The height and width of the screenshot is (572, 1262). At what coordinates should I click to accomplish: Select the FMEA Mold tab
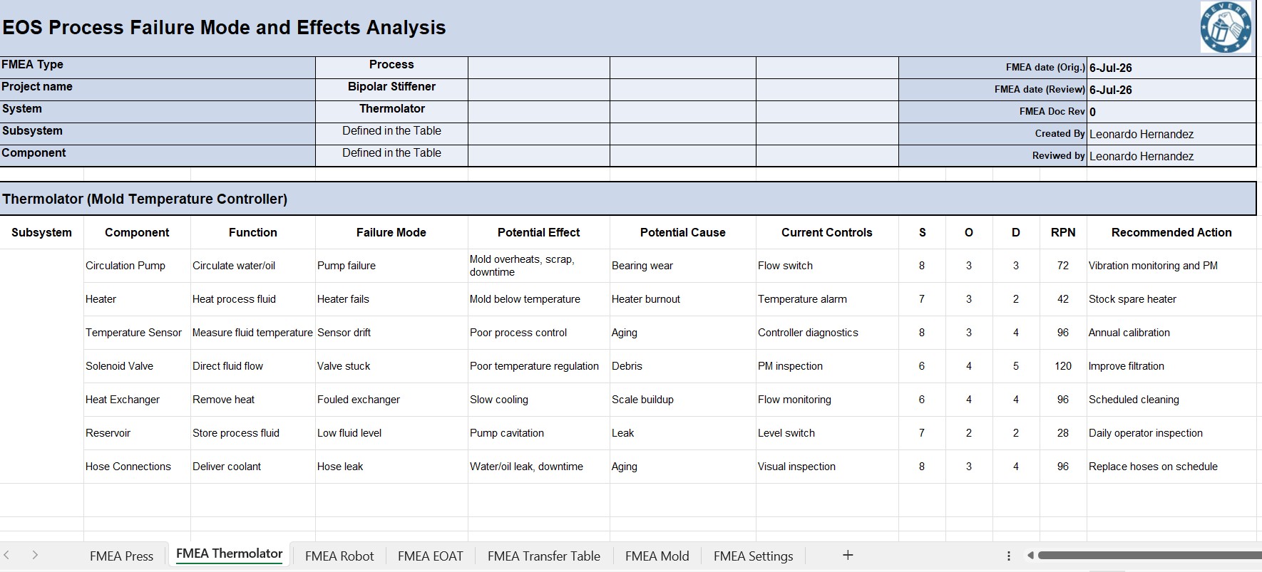tap(657, 556)
